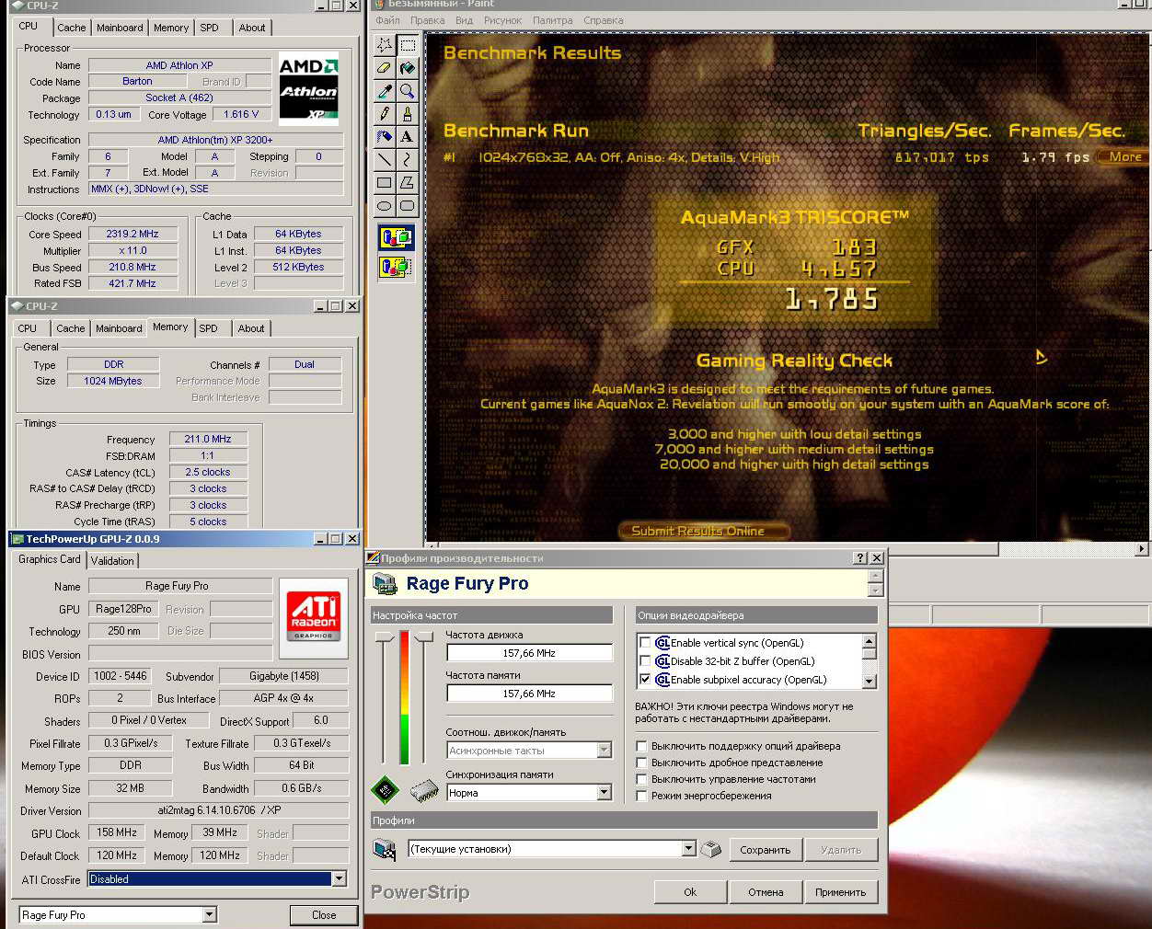Click the AMD Athlon XP logo in CPU-Z
The image size is (1152, 929).
pyautogui.click(x=308, y=88)
